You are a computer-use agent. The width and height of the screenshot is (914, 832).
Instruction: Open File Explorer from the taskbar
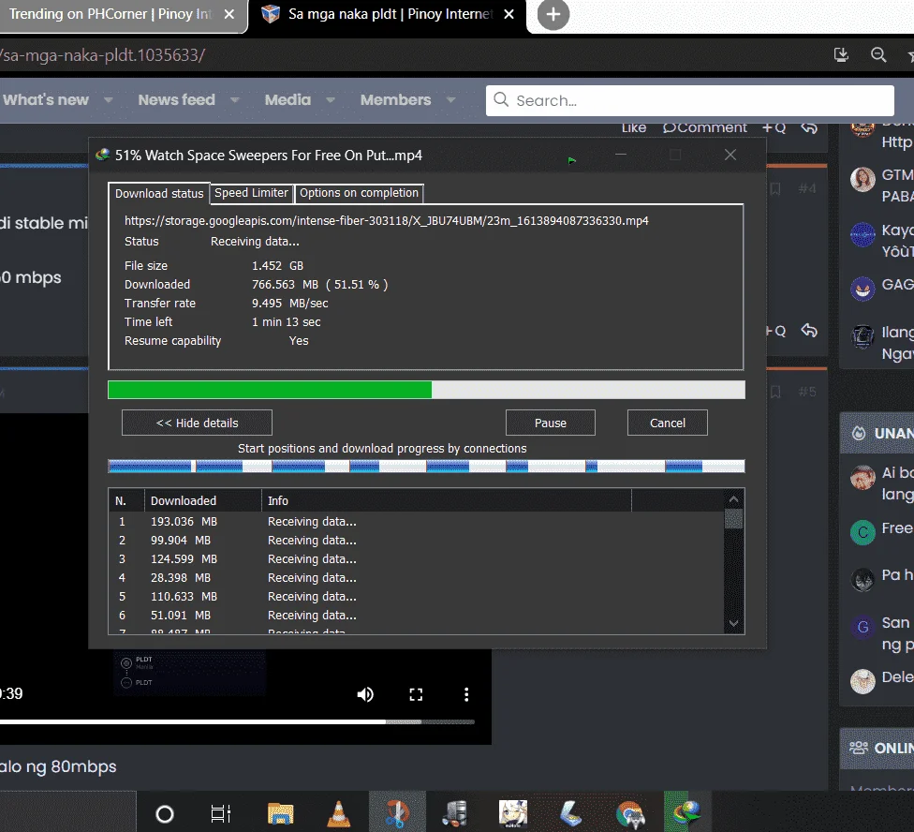point(280,812)
